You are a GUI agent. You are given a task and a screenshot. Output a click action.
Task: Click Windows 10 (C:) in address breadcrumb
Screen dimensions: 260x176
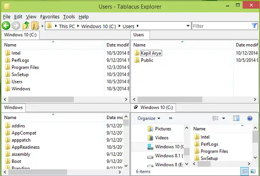pyautogui.click(x=98, y=26)
